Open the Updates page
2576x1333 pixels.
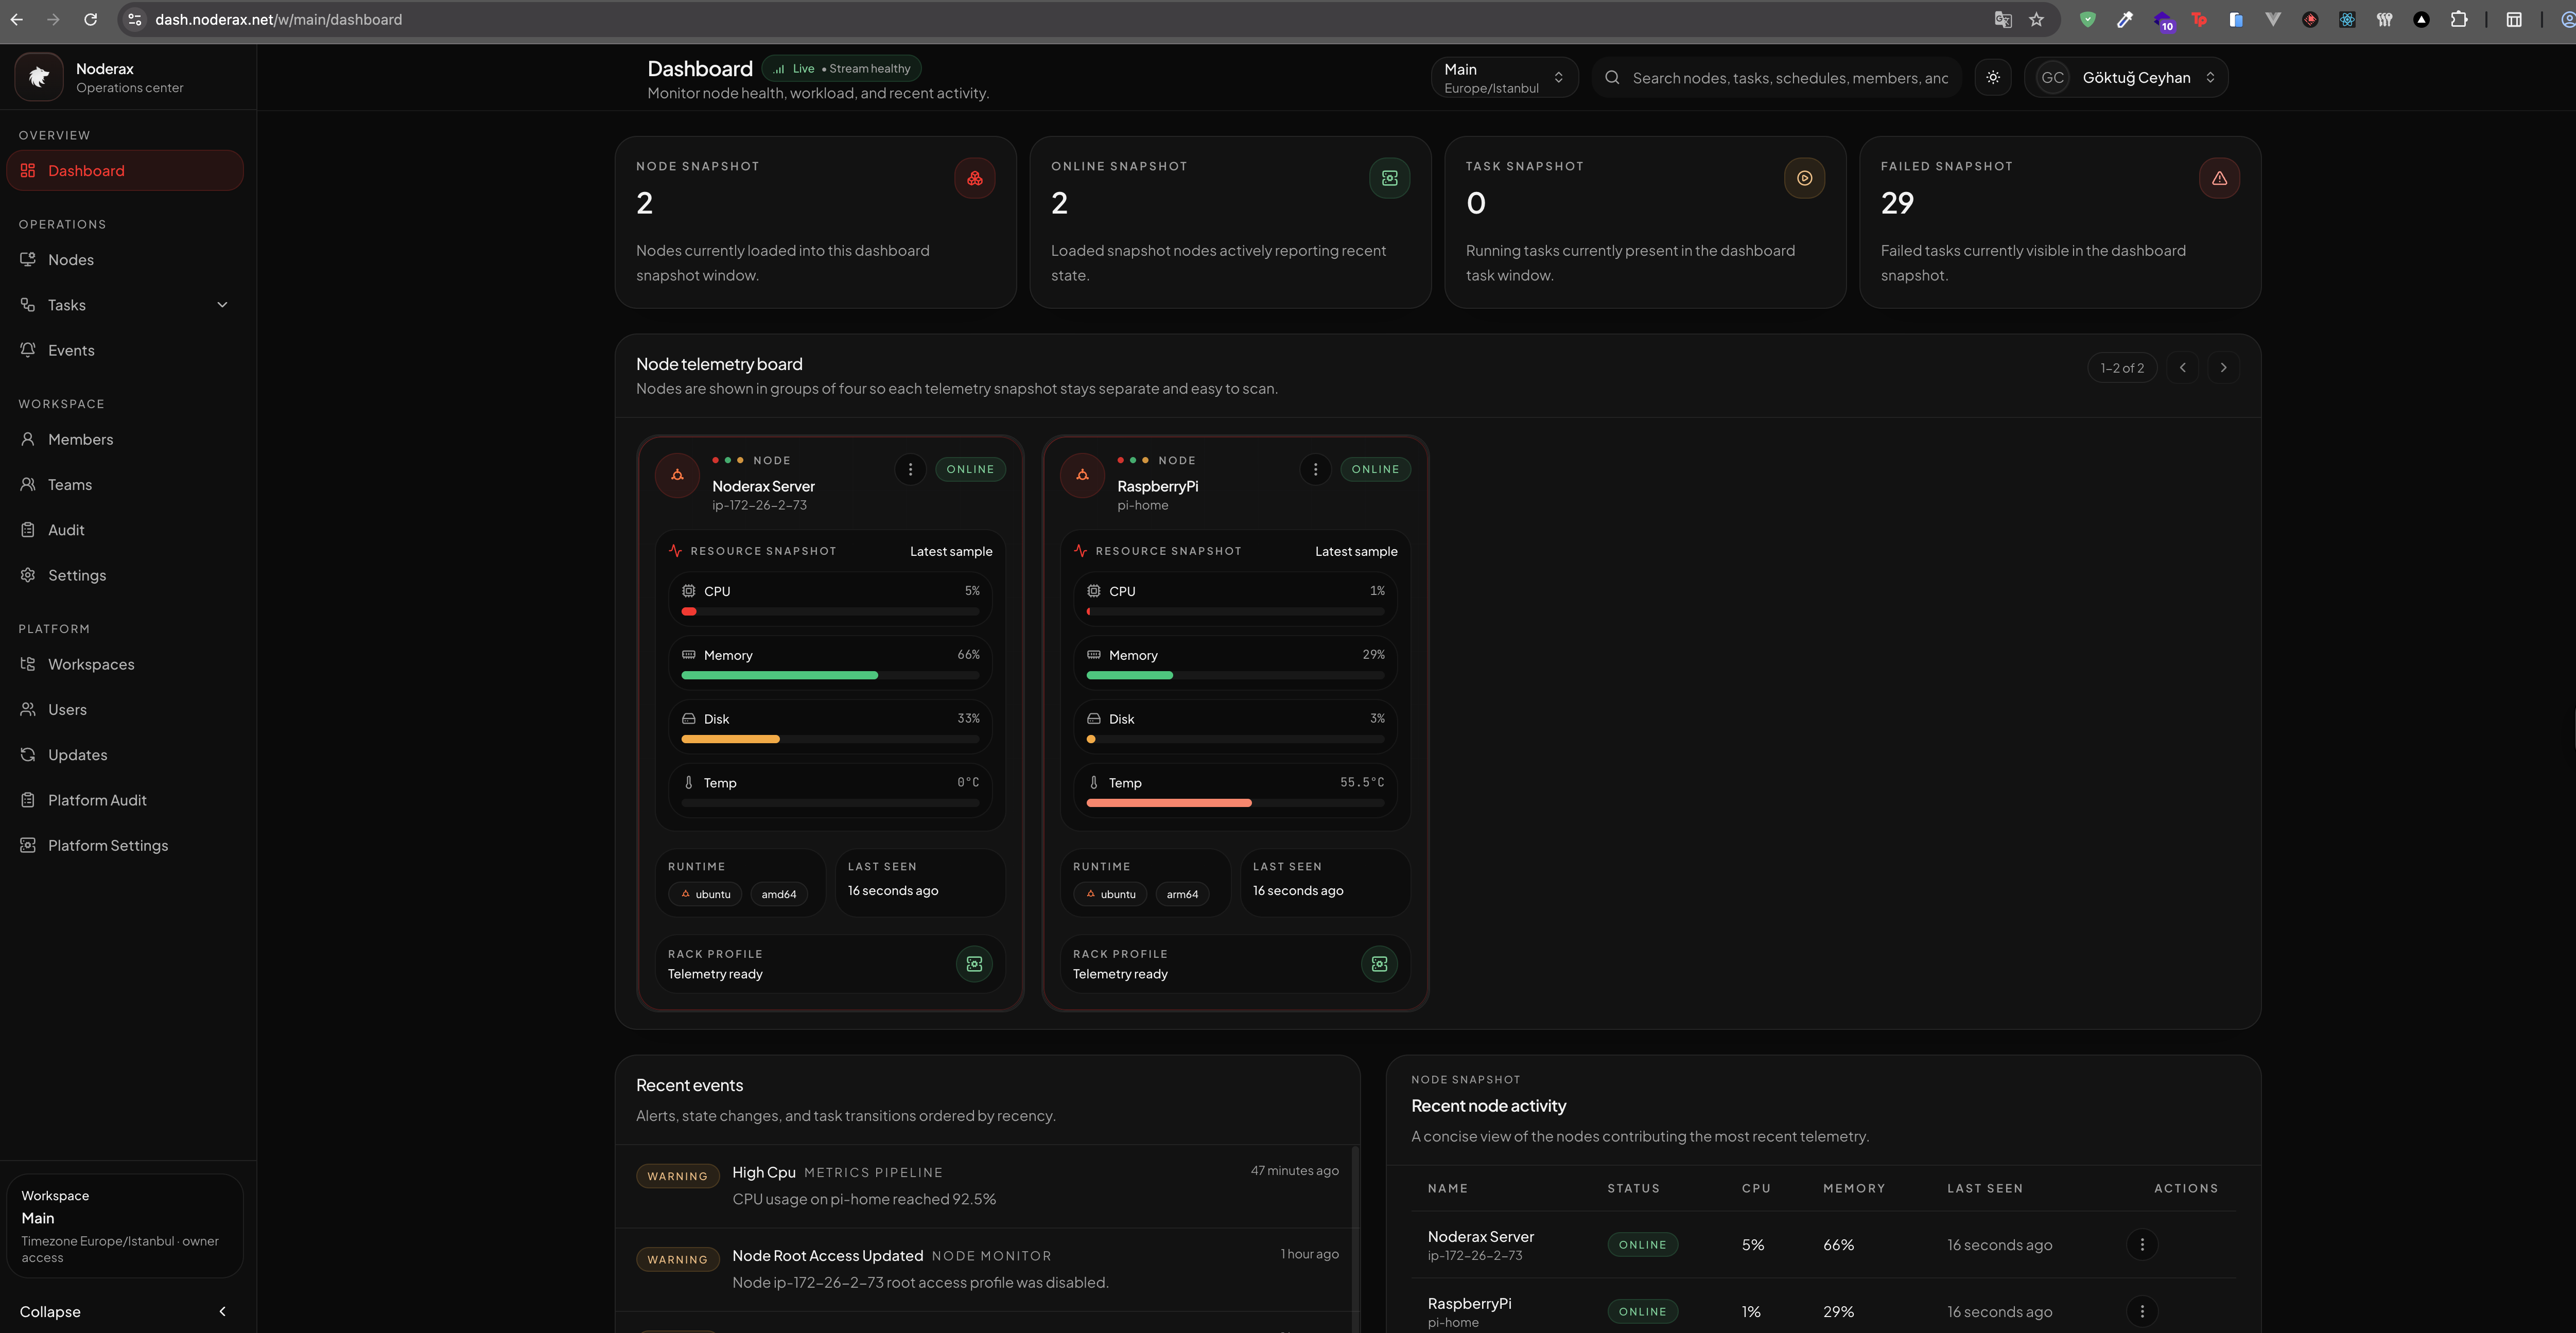(124, 755)
